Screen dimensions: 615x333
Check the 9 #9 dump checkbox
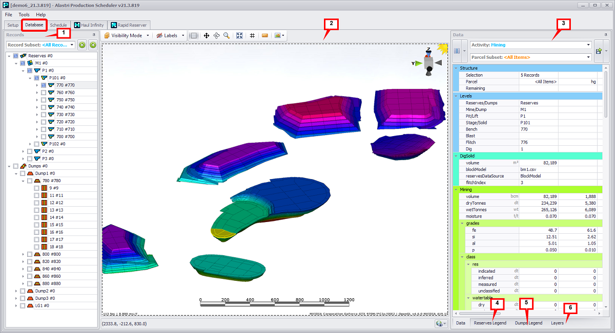point(37,188)
